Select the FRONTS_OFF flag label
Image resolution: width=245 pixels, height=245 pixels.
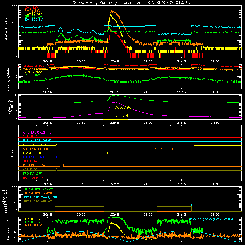click(x=32, y=174)
